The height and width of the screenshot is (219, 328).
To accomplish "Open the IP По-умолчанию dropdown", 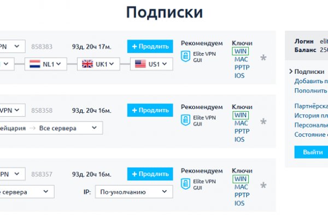I will click(133, 192).
